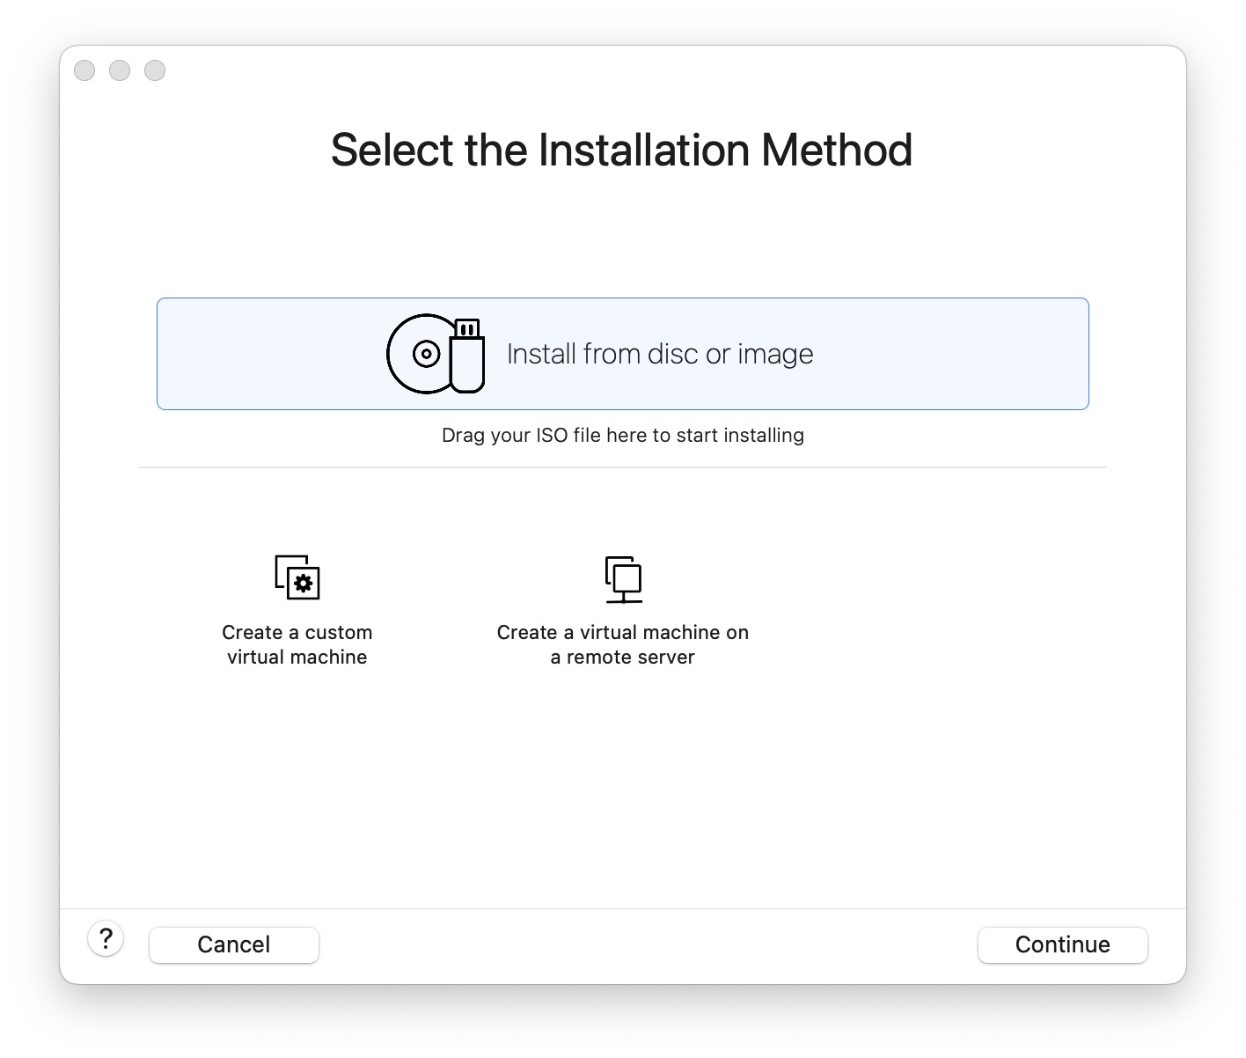
Task: Continue to the next step
Action: click(1063, 944)
